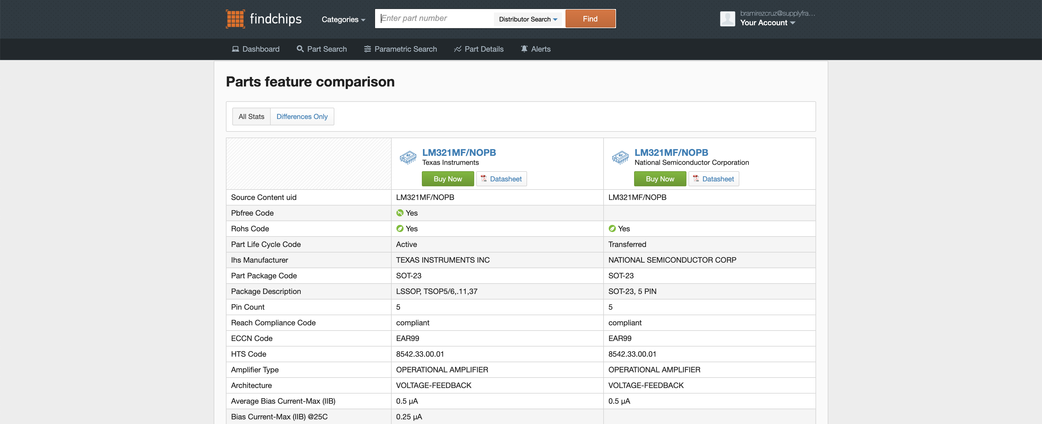Click 'LSSOP, TSOP5/6,.11,37' package description
The height and width of the screenshot is (424, 1042).
pyautogui.click(x=436, y=291)
